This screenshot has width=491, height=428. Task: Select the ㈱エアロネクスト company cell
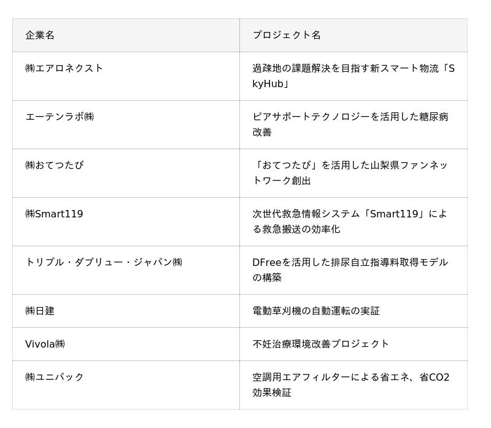[x=64, y=68]
